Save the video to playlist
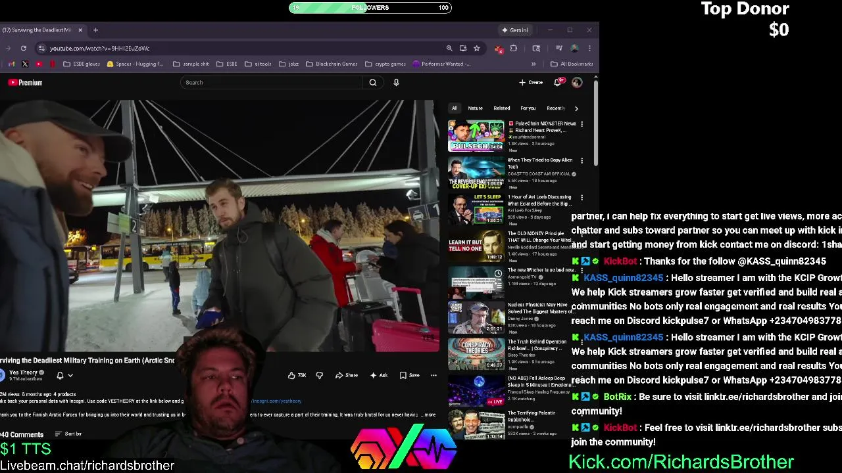 coord(409,375)
